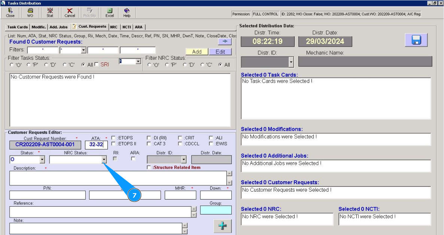Image resolution: width=444 pixels, height=235 pixels.
Task: Enable the :ETOPS checkbox
Action: 113,138
